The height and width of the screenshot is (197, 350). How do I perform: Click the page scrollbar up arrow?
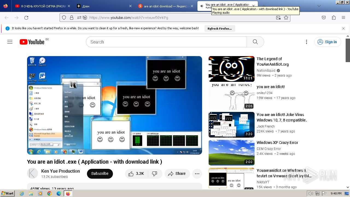(x=348, y=36)
